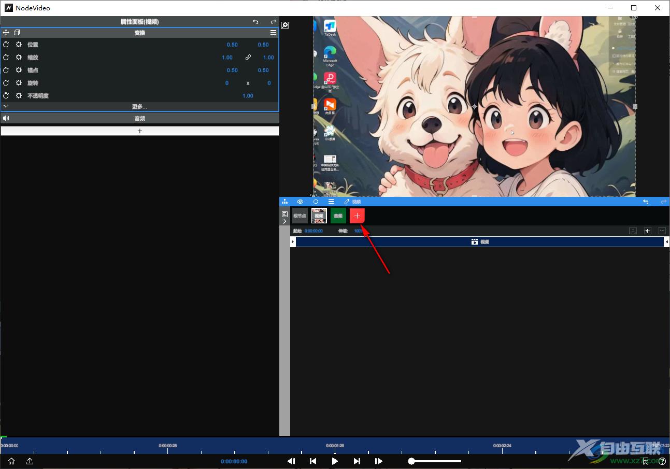Add a property with the white plus bar

[x=140, y=131]
